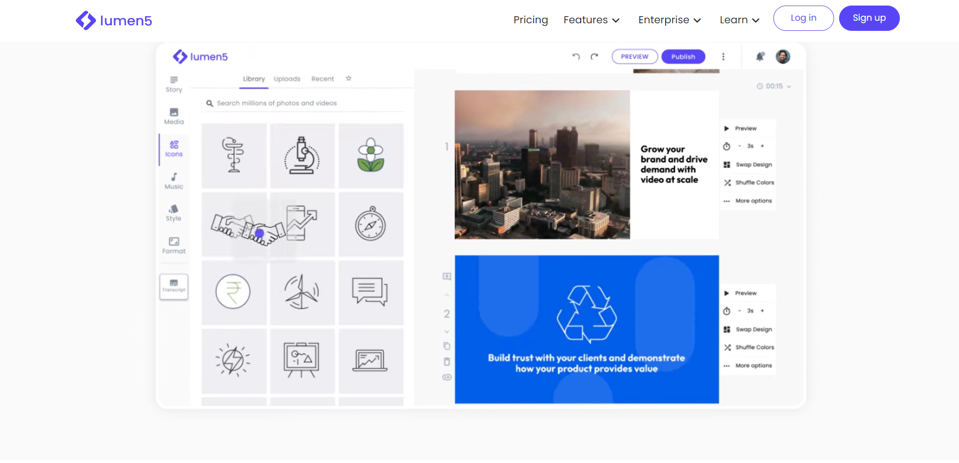Click the Publish button
959x463 pixels.
pyautogui.click(x=683, y=57)
